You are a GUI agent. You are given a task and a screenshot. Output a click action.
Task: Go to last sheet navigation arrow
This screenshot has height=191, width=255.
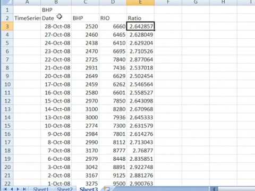[24, 189]
